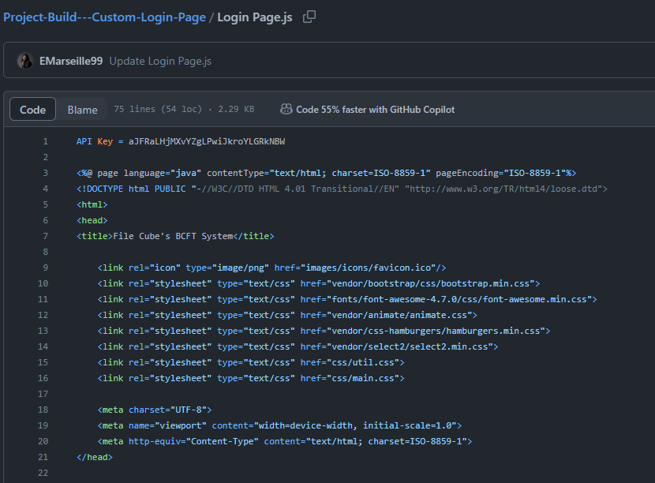Image resolution: width=655 pixels, height=483 pixels.
Task: Click the GitHub Copilot icon
Action: (x=286, y=110)
